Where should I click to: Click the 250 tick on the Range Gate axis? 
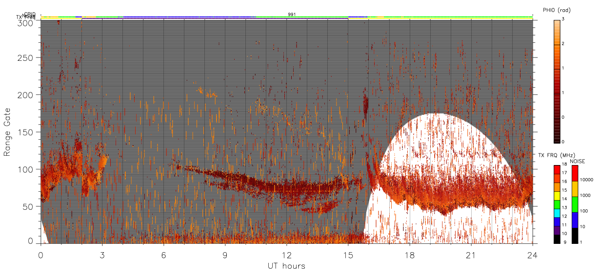pos(26,58)
